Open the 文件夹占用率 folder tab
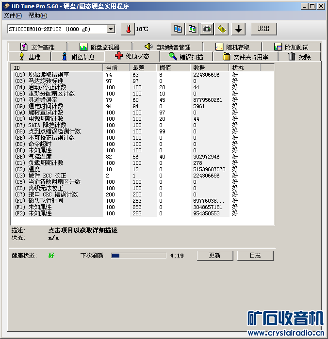Image resolution: width=328 pixels, height=339 pixels. coord(246,57)
